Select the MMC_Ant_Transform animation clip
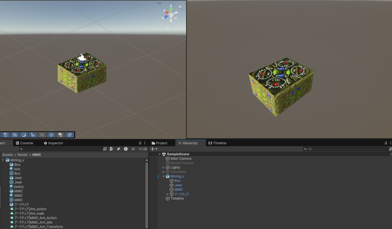392x229 pixels. 36,227
